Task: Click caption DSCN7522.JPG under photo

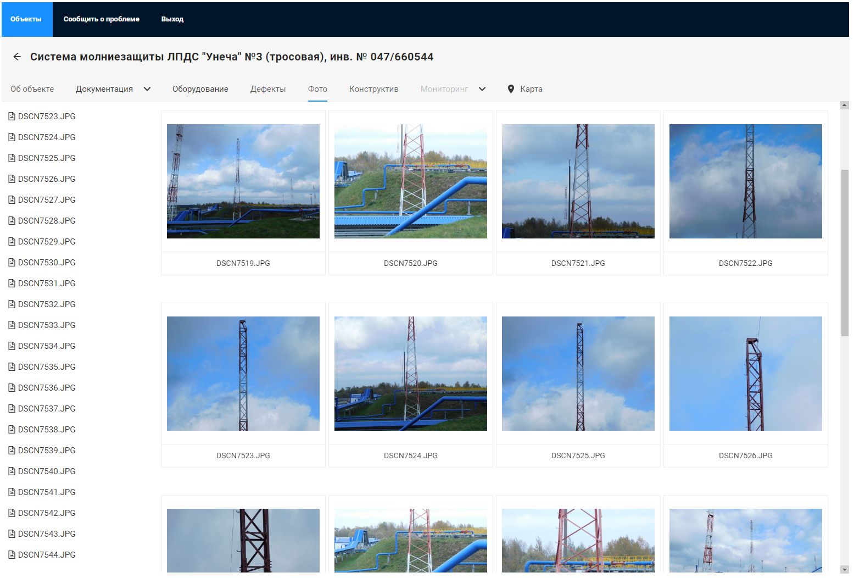Action: pos(746,263)
